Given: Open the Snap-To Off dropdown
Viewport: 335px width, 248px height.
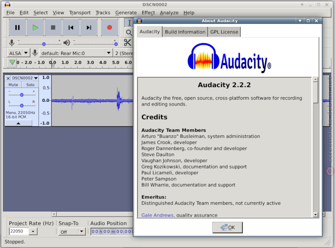Looking at the screenshot, I should pyautogui.click(x=72, y=232).
